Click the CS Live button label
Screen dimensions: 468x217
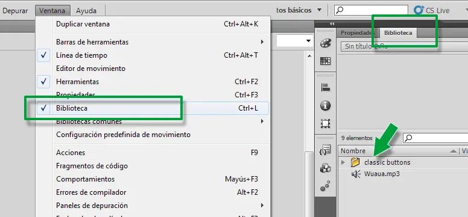coord(437,10)
